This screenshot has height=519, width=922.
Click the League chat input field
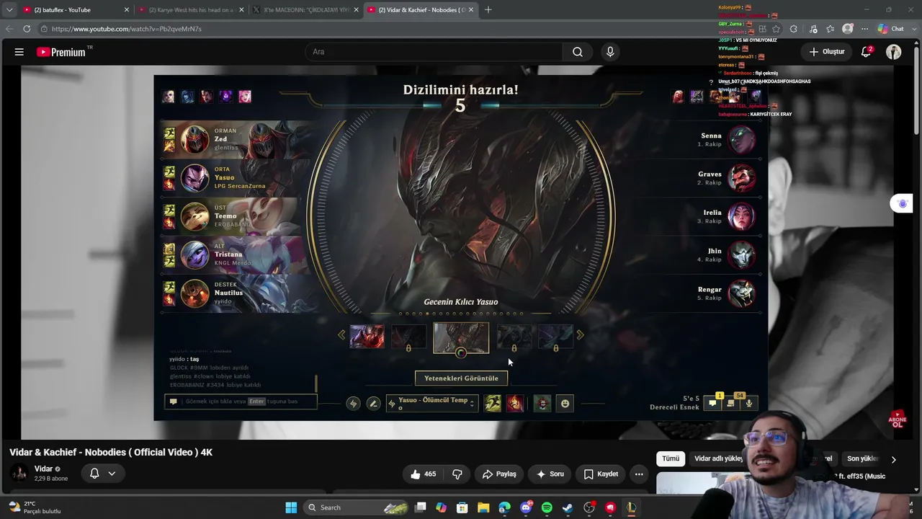[241, 402]
